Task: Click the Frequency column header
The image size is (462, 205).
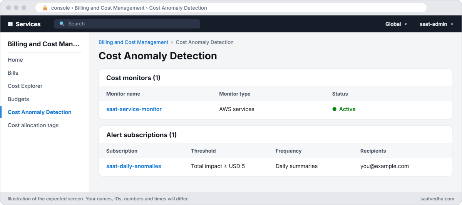Action: [289, 151]
